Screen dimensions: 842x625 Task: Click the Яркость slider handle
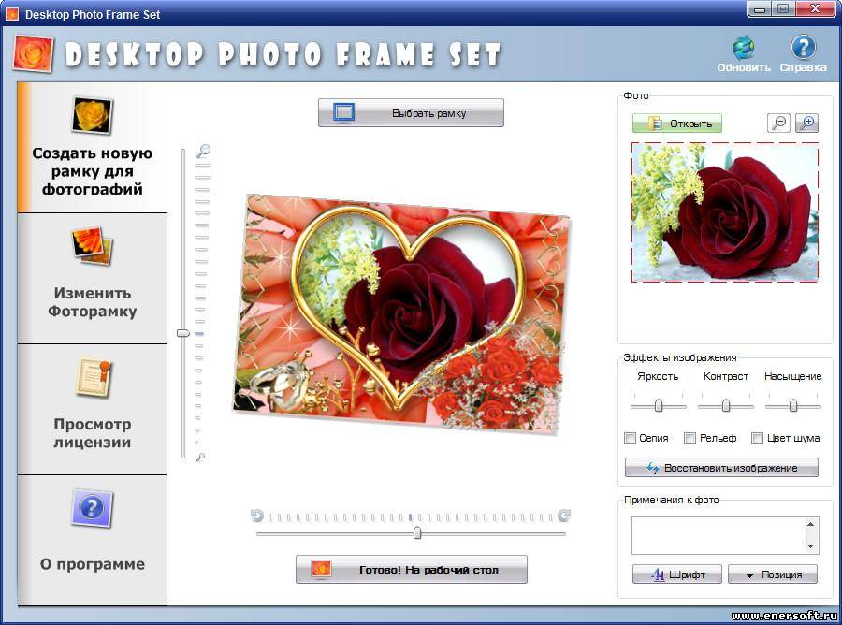pyautogui.click(x=659, y=406)
